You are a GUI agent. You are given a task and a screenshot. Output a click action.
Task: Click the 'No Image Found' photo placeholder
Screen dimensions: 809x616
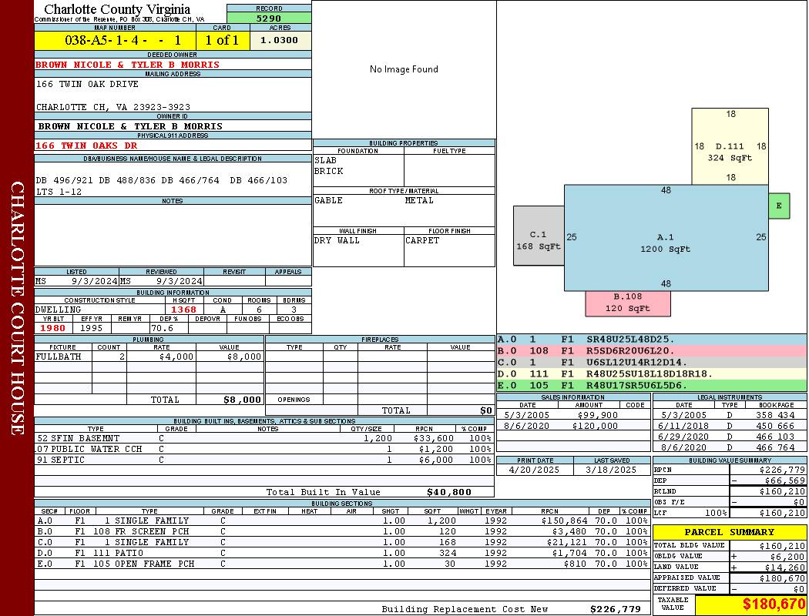coord(404,69)
